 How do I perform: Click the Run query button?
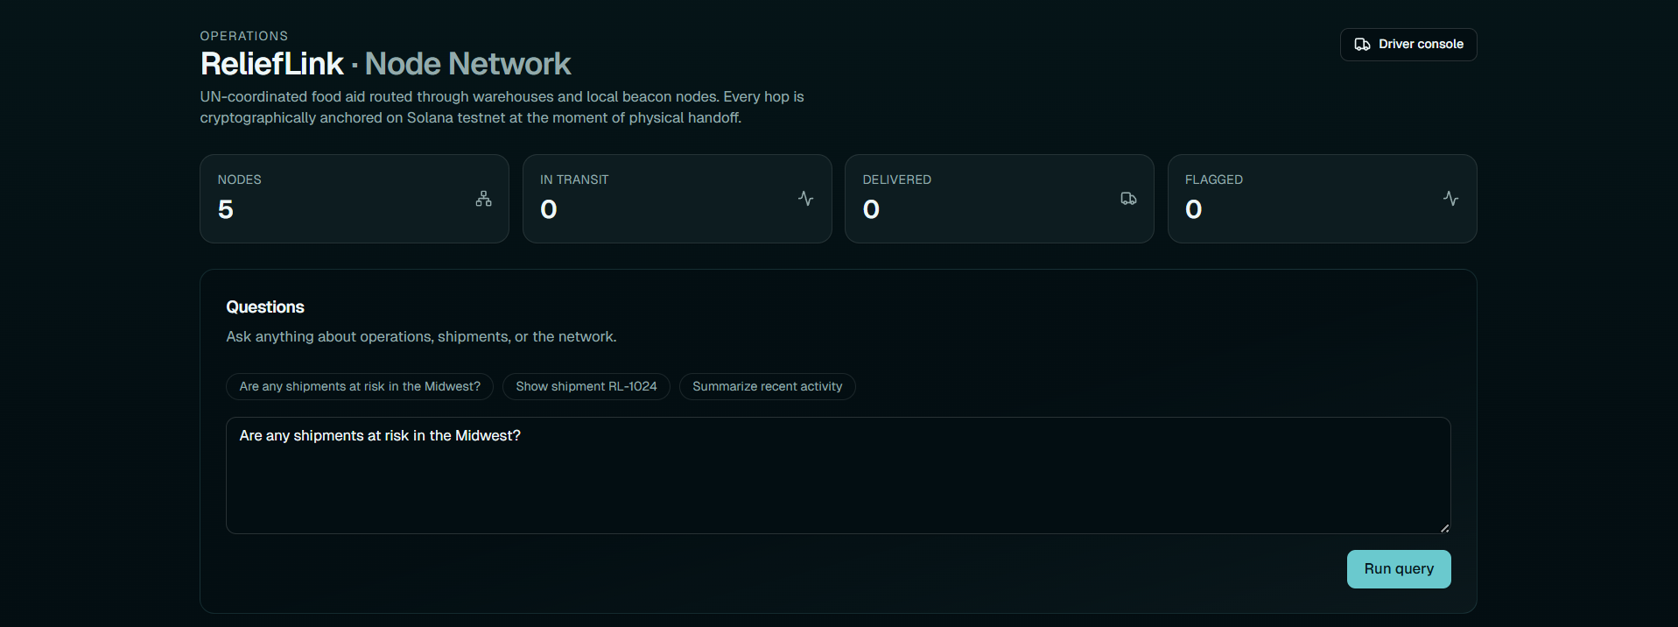[x=1398, y=569]
